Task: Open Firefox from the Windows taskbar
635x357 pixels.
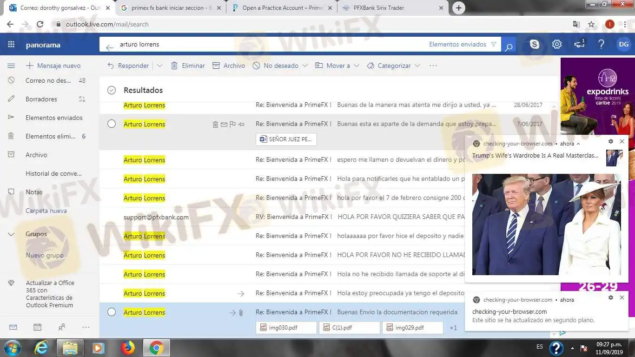Action: click(128, 348)
